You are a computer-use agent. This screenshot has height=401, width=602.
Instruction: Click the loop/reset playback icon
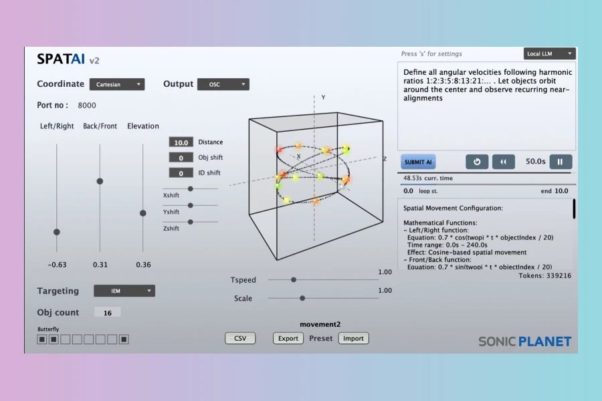478,162
